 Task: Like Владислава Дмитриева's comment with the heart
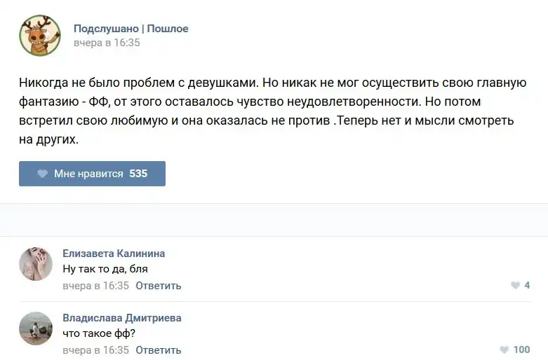[504, 350]
